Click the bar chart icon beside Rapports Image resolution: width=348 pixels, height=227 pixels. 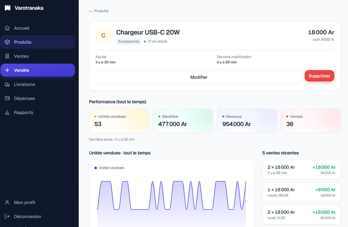7,112
